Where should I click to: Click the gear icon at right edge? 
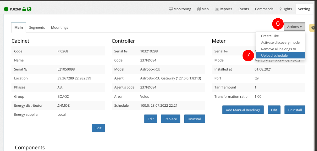[313, 28]
